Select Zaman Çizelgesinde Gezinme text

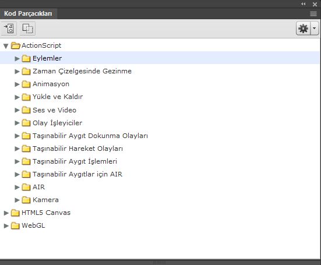click(82, 71)
